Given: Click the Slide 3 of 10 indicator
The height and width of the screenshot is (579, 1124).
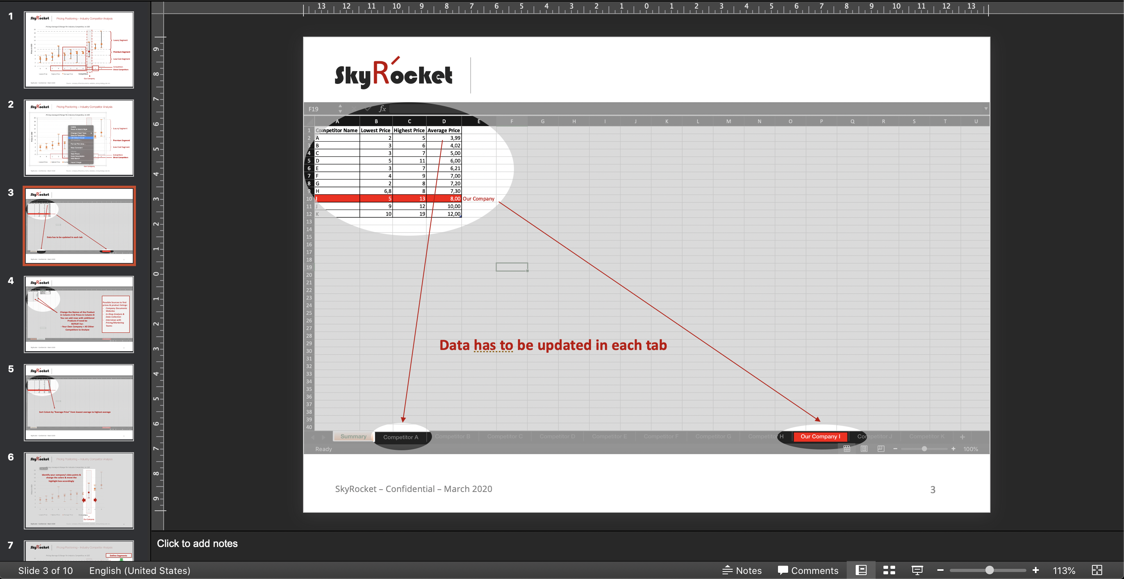Looking at the screenshot, I should click(x=45, y=570).
